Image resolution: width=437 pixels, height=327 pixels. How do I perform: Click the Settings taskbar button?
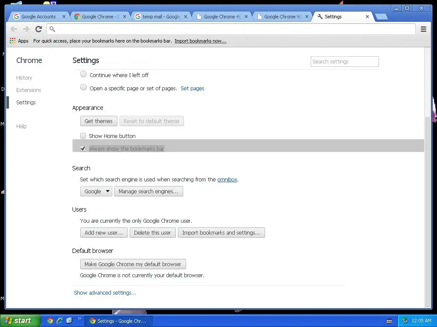point(118,321)
